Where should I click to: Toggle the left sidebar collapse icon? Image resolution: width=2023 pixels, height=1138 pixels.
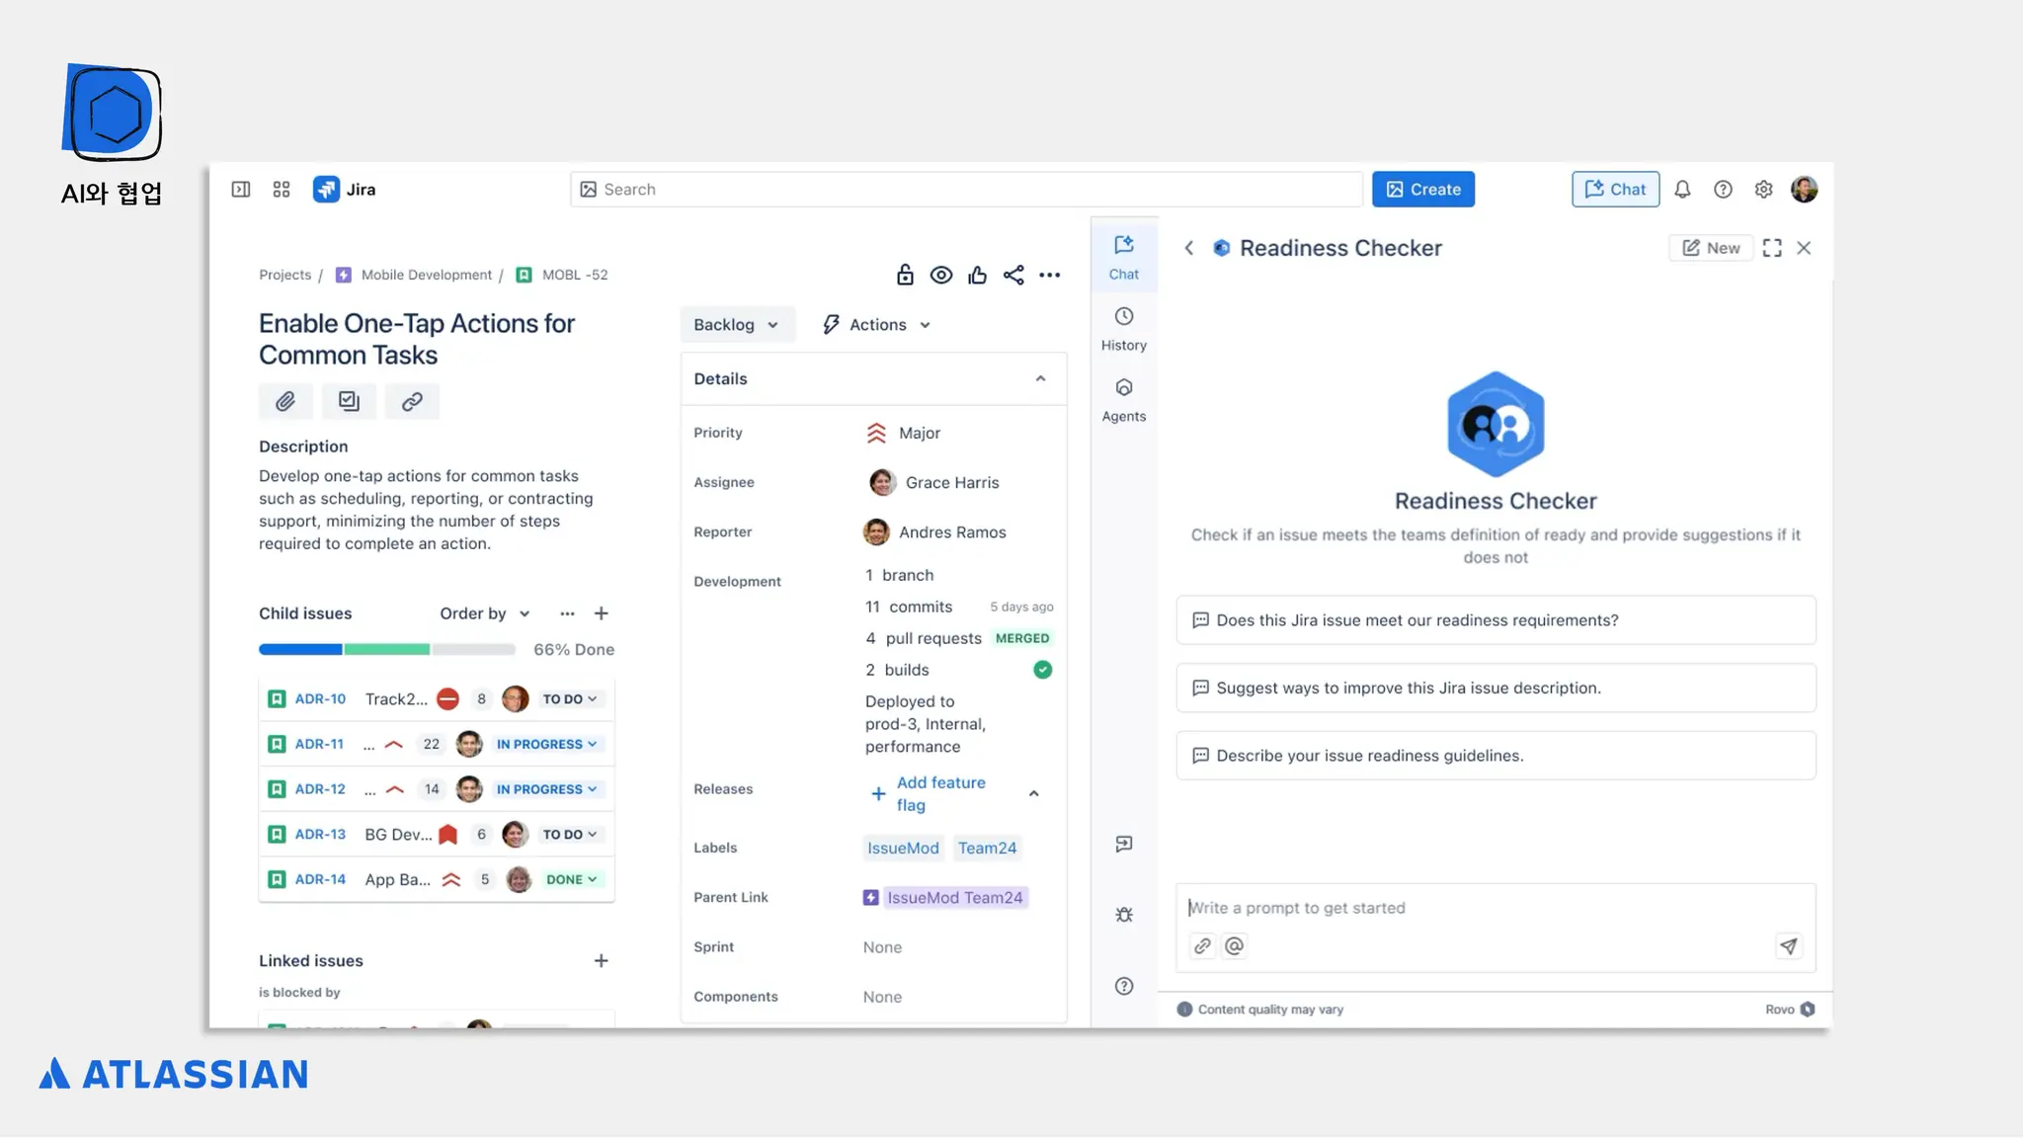pos(241,190)
